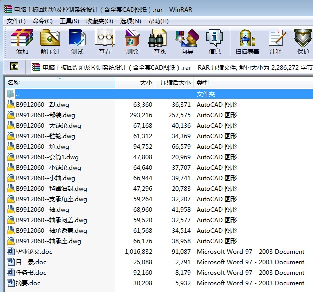The height and width of the screenshot is (292, 313).
Task: Click packed size 91,087
Action: (181, 251)
